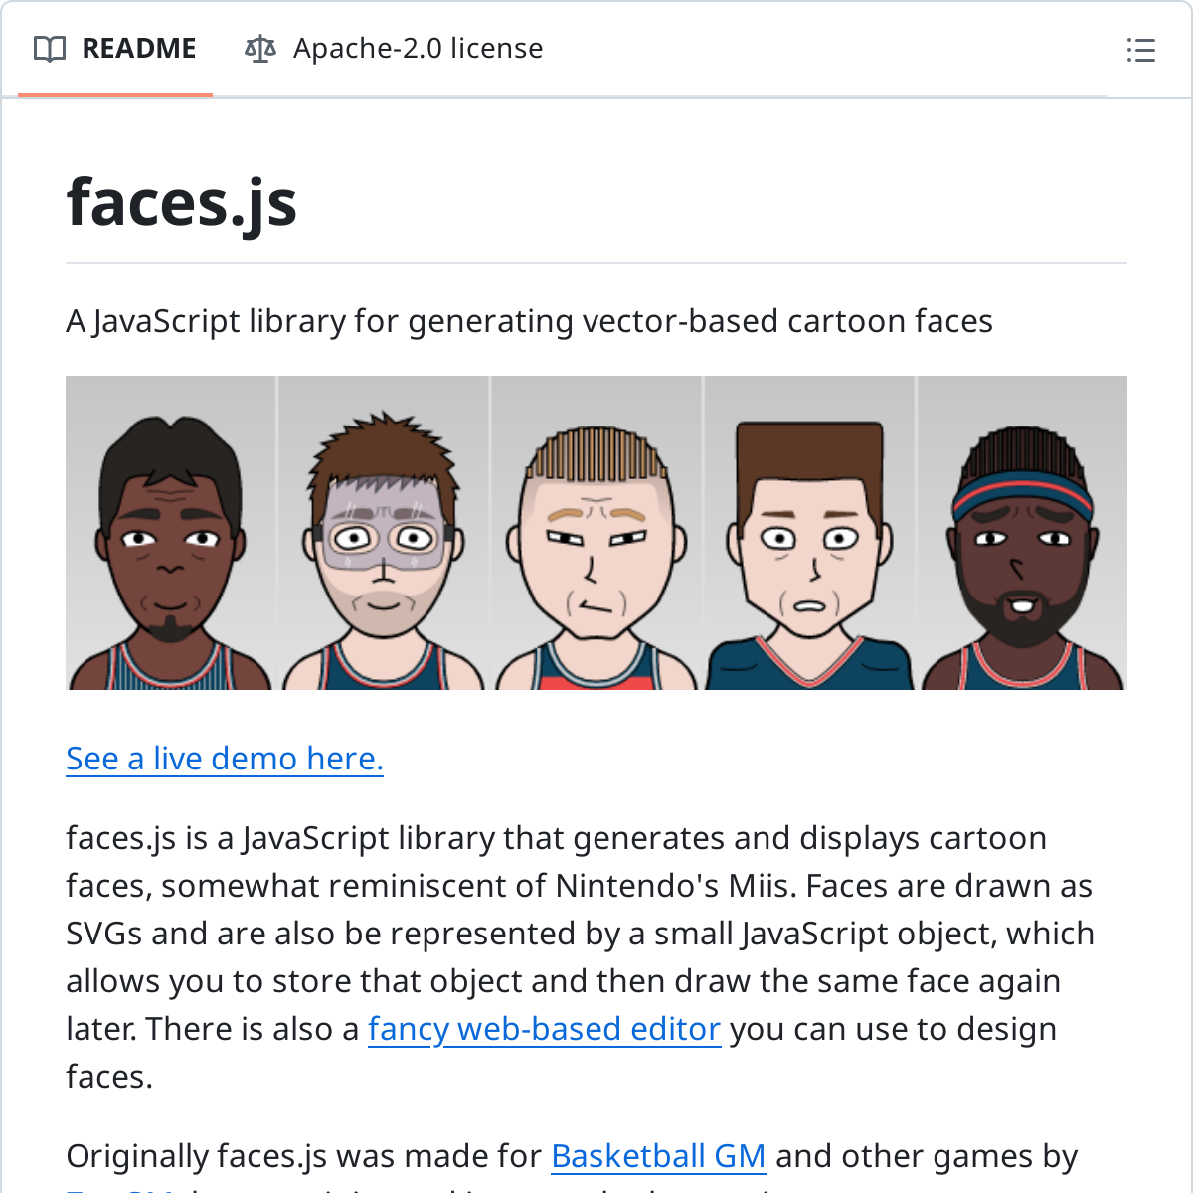Click the word "Nintendo's" in the paragraph
Screen dimensions: 1193x1193
tap(636, 886)
